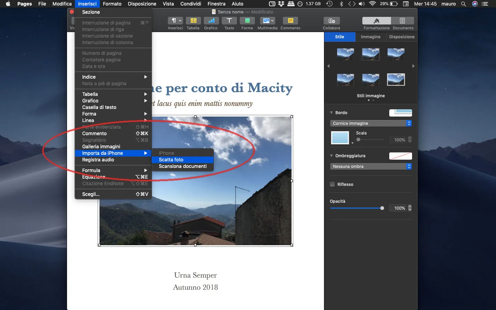Click the Opacità 100% value field
This screenshot has height=310, width=496.
tap(399, 208)
